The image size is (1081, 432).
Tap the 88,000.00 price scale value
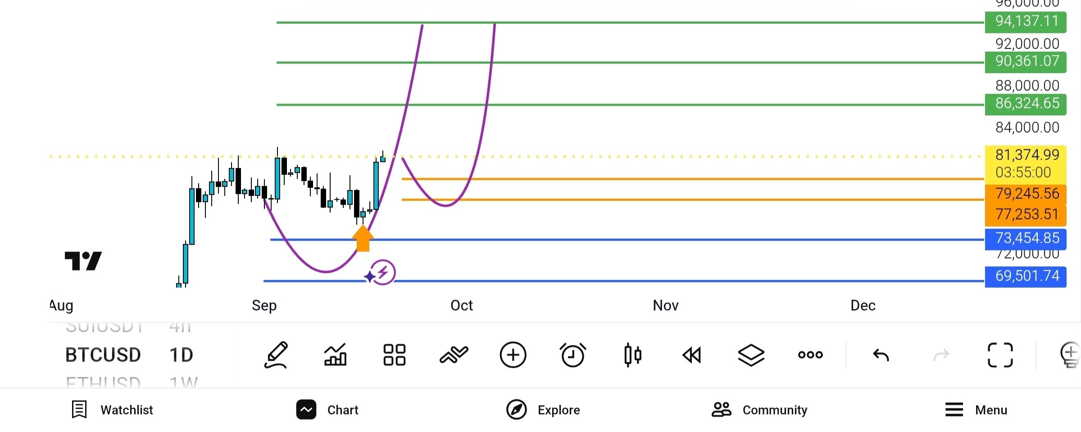coord(1027,85)
